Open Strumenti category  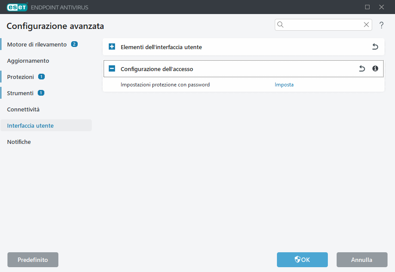20,93
